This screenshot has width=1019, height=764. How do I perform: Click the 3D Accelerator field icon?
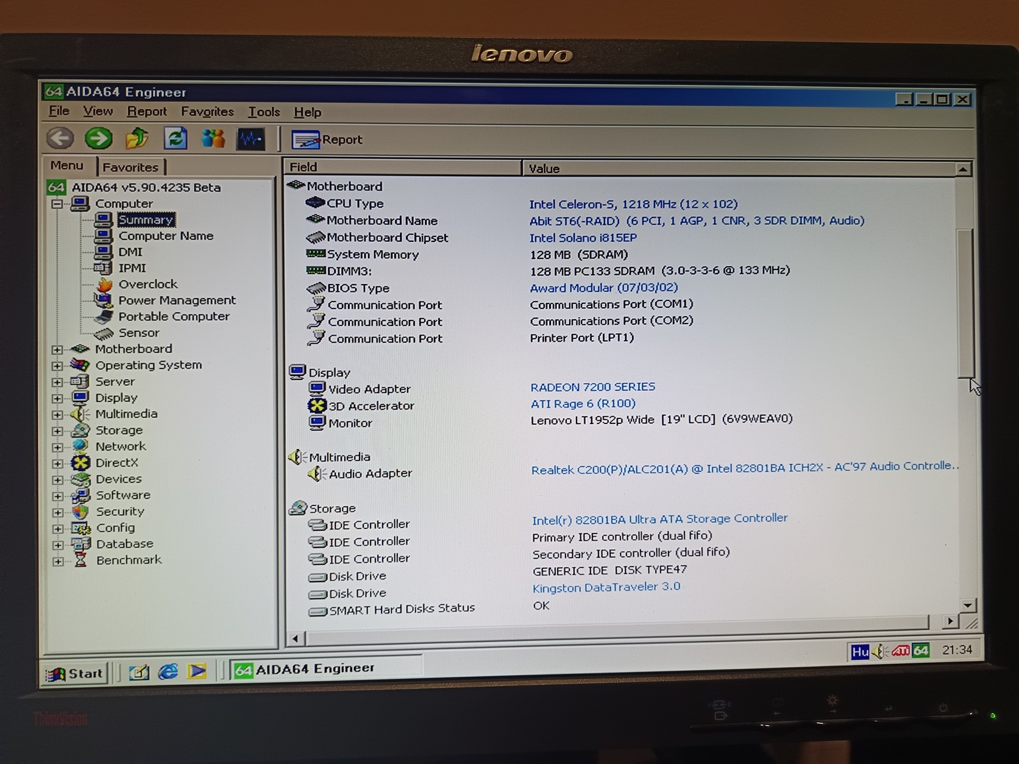[x=317, y=405]
